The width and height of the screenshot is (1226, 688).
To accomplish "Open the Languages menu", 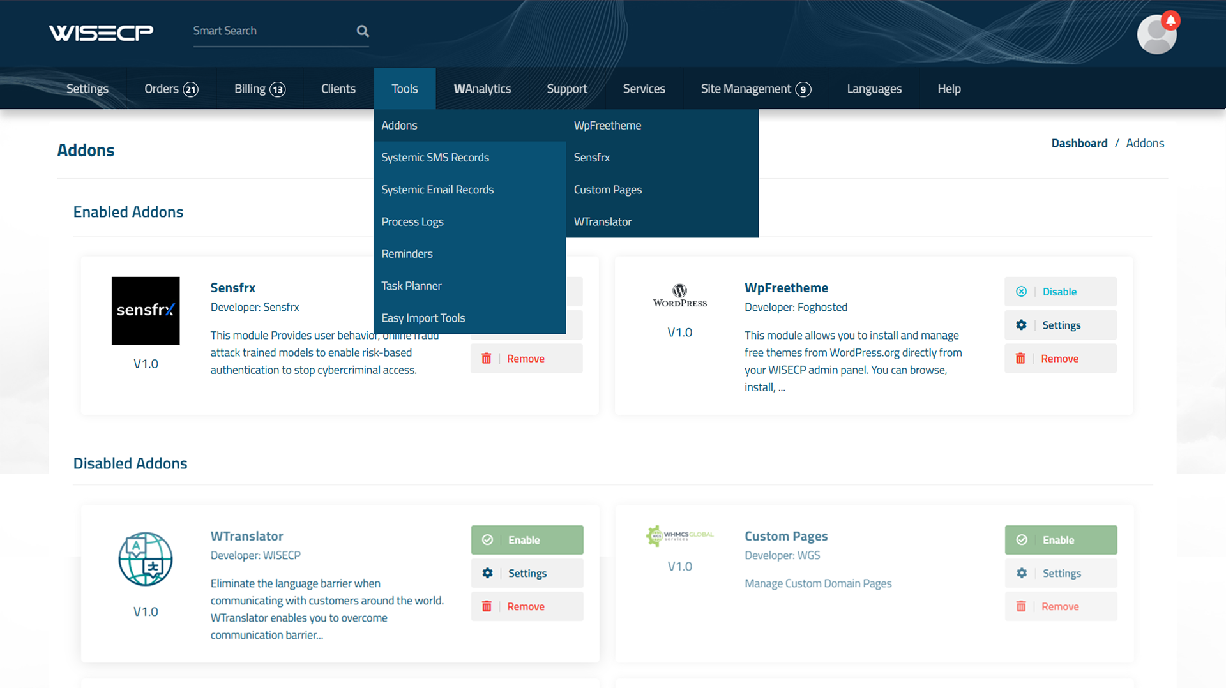I will pyautogui.click(x=874, y=89).
